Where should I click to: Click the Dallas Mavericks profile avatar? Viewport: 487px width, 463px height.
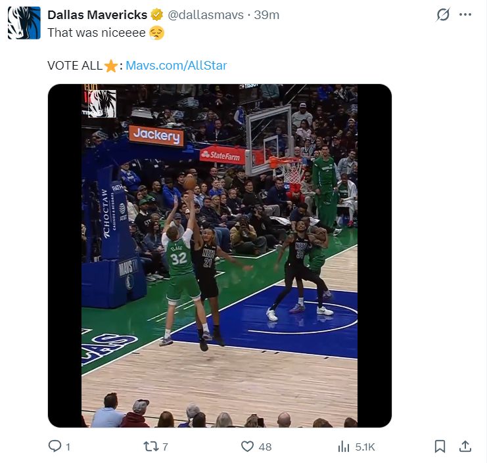[x=24, y=23]
